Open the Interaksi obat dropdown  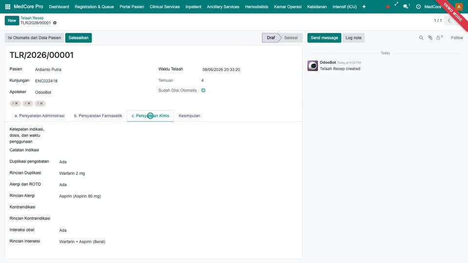click(178, 230)
